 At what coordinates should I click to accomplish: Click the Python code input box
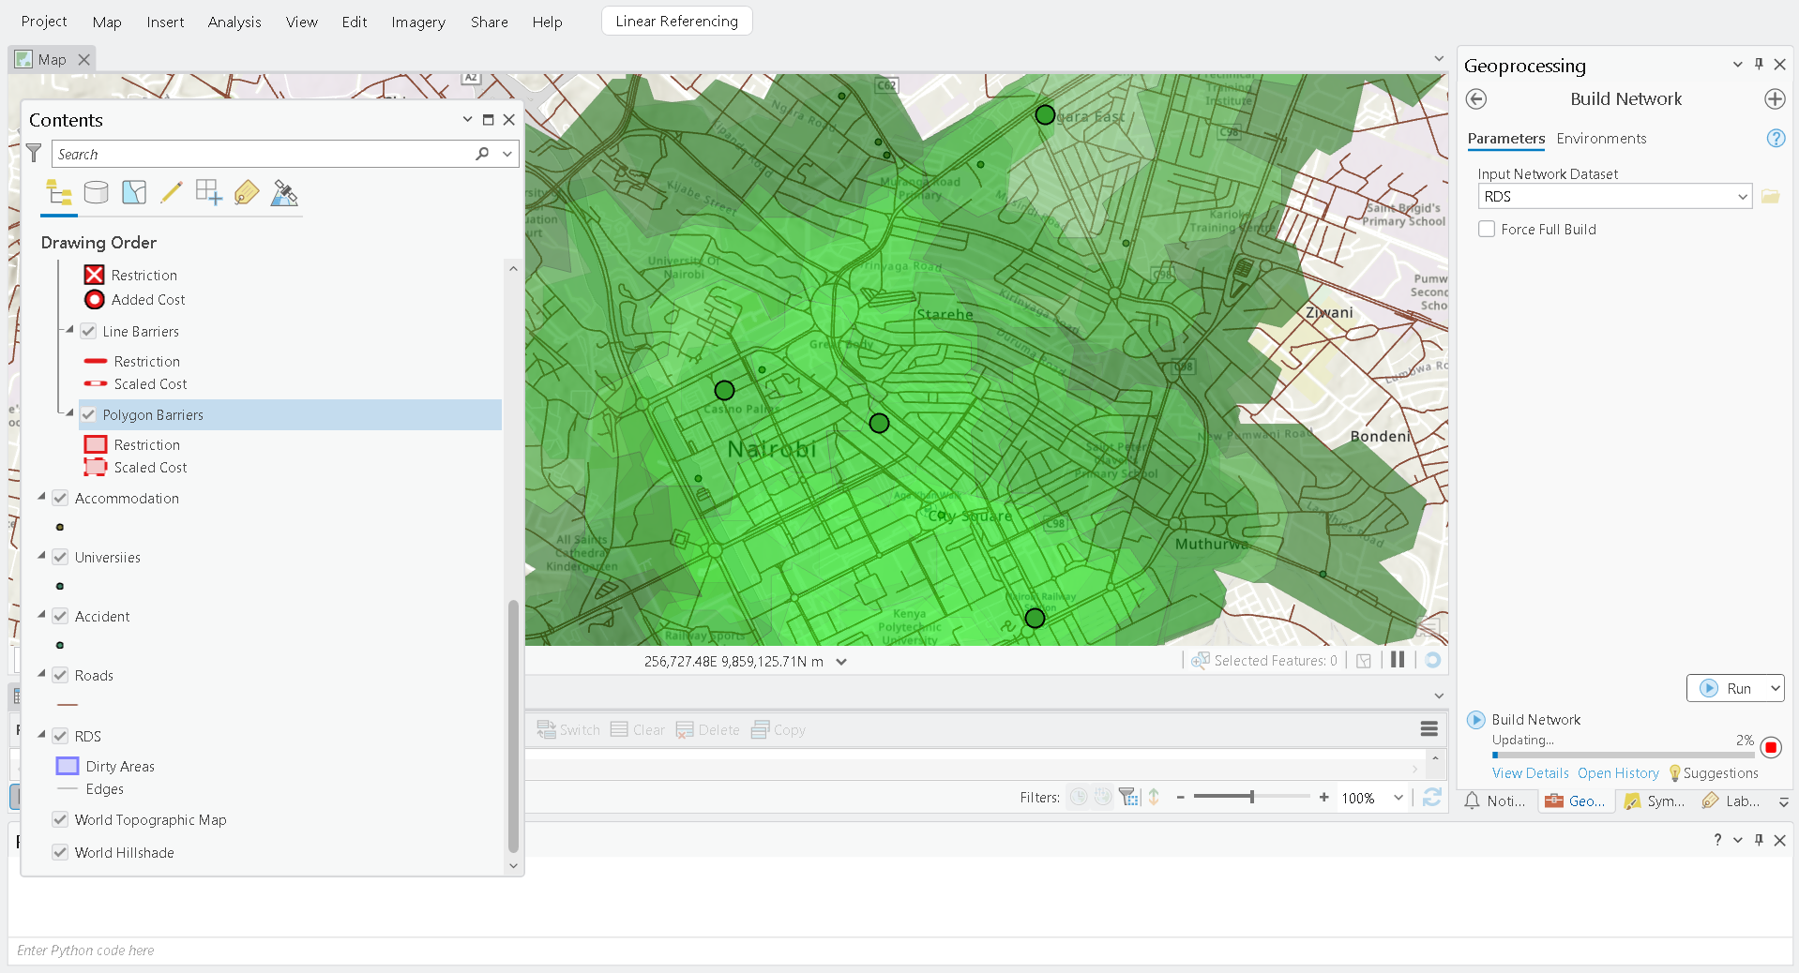tap(899, 951)
